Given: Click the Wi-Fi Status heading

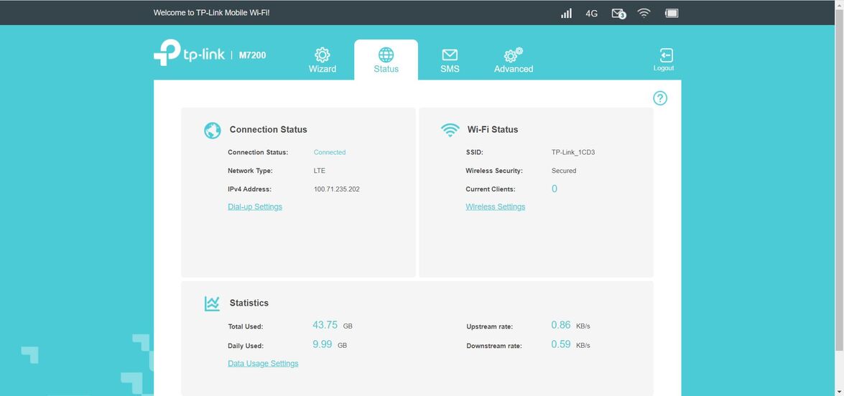Looking at the screenshot, I should pyautogui.click(x=493, y=130).
